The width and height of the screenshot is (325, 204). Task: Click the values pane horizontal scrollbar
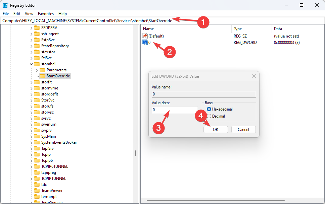tap(216, 200)
